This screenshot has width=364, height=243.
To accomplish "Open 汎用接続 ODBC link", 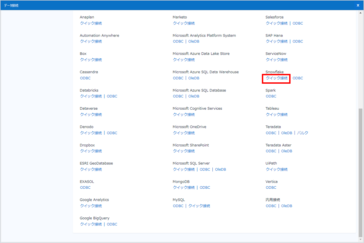I will [271, 206].
